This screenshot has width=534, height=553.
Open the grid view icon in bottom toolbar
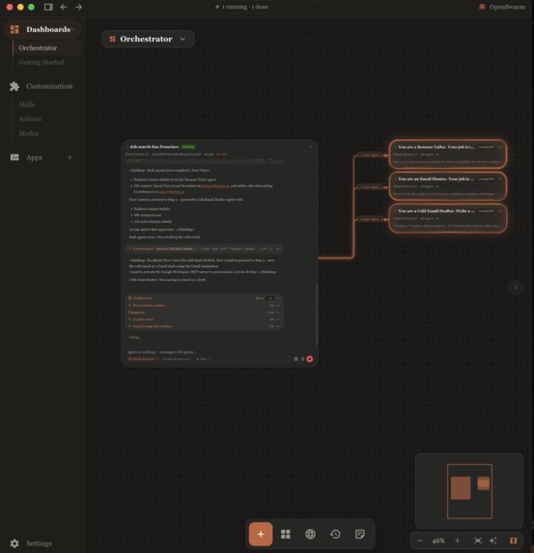pyautogui.click(x=286, y=534)
